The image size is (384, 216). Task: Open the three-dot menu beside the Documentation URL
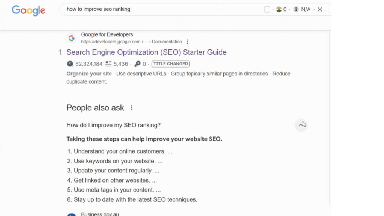[x=187, y=42]
